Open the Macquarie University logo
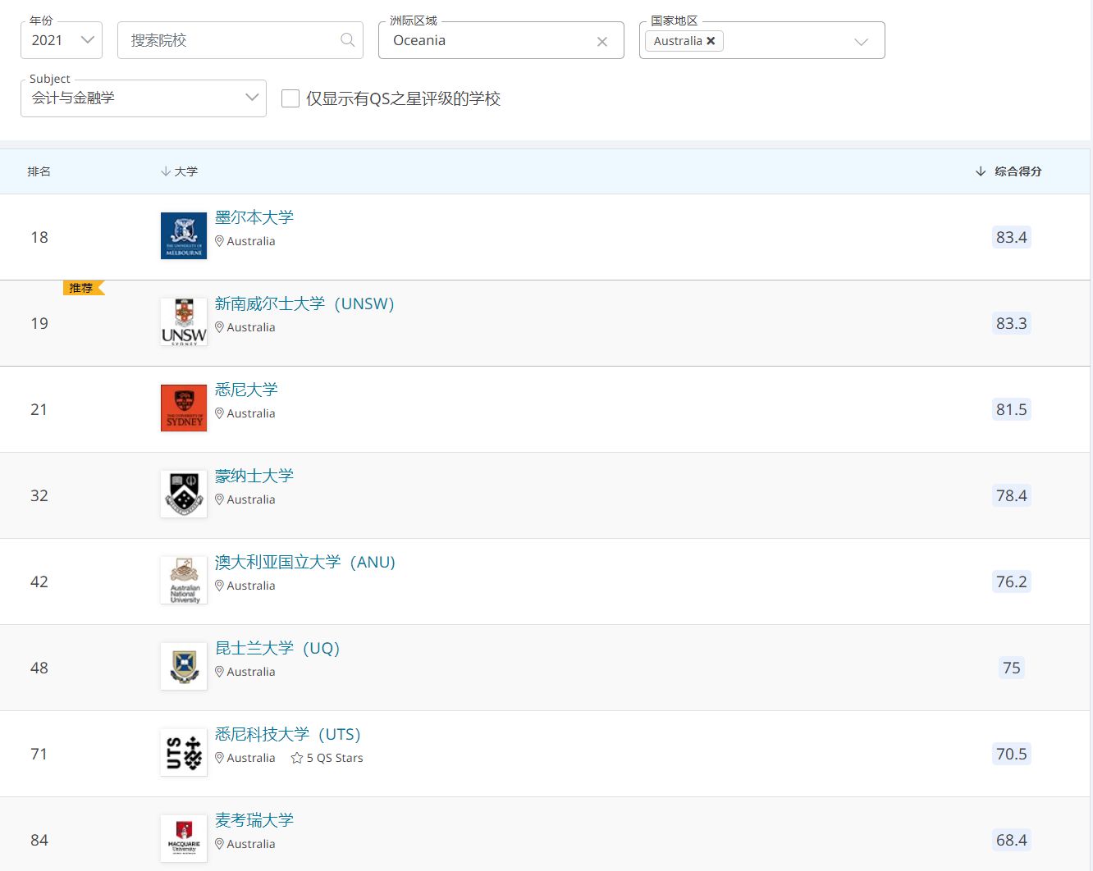 (184, 839)
